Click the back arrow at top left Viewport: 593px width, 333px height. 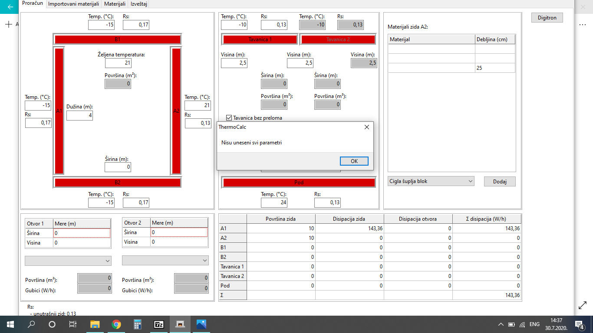[x=10, y=7]
